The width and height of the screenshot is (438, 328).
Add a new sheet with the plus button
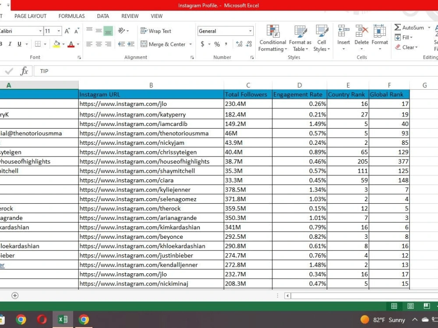pyautogui.click(x=15, y=295)
